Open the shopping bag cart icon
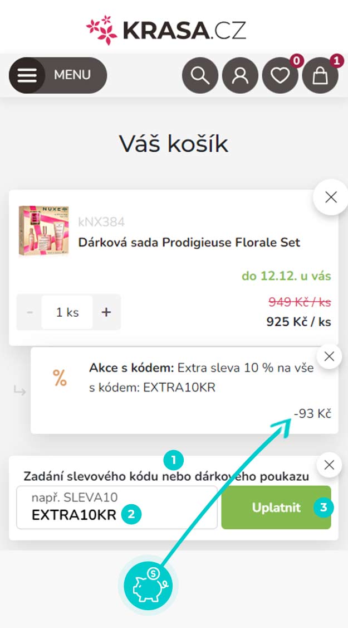 320,75
